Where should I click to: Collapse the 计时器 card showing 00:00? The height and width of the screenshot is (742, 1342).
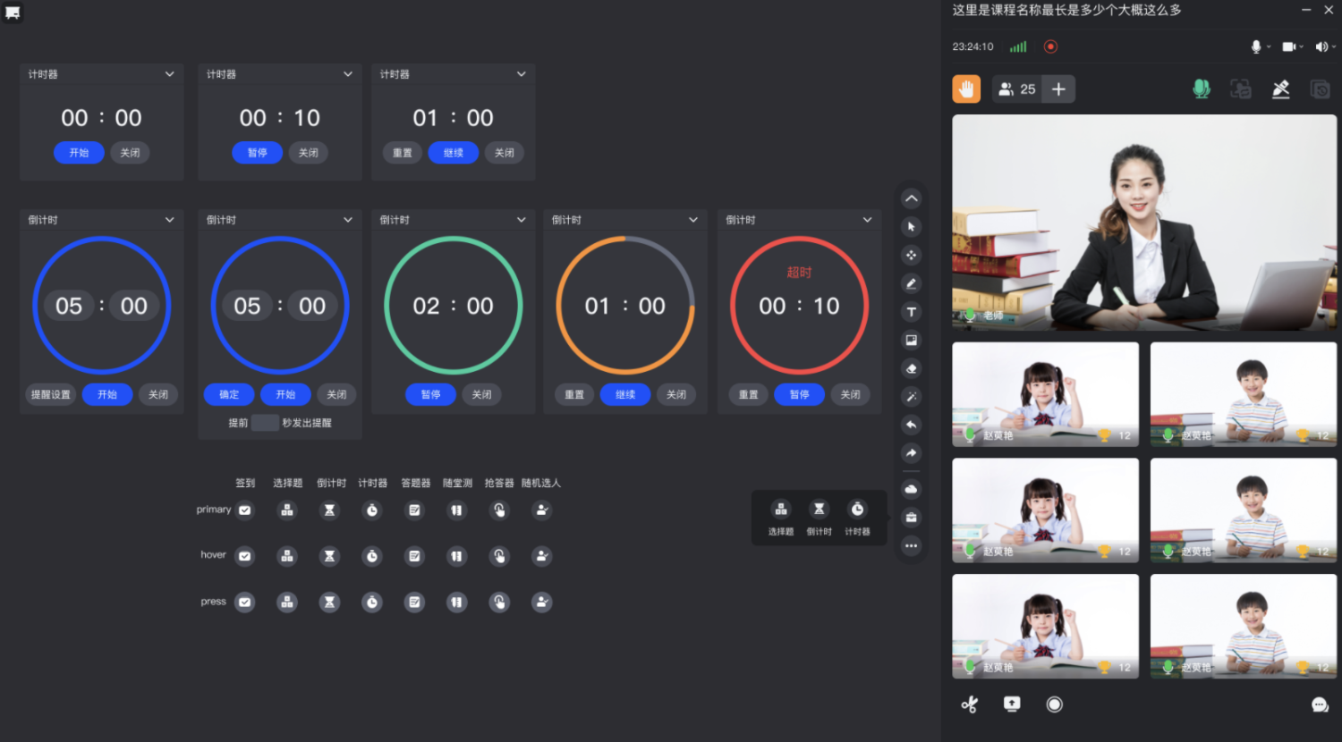pyautogui.click(x=169, y=74)
